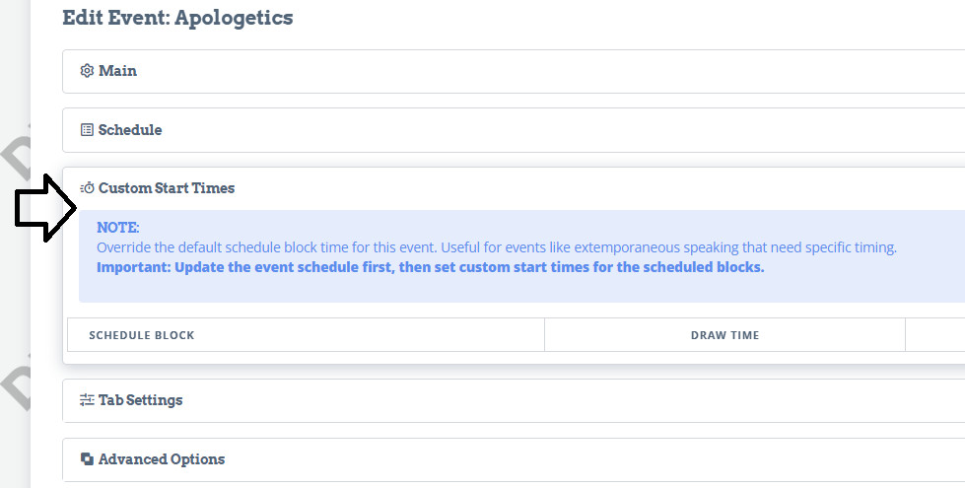Viewport: 965px width, 488px height.
Task: Open the Tab Settings section
Action: (514, 400)
